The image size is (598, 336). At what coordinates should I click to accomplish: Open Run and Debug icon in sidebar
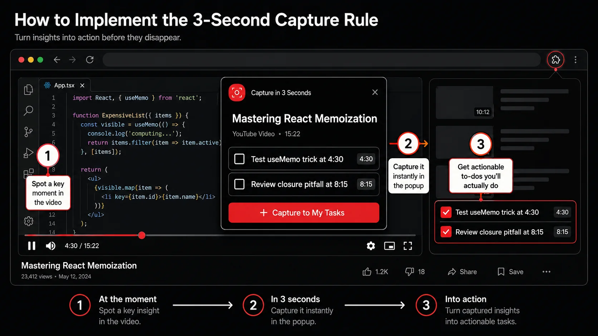tap(28, 153)
